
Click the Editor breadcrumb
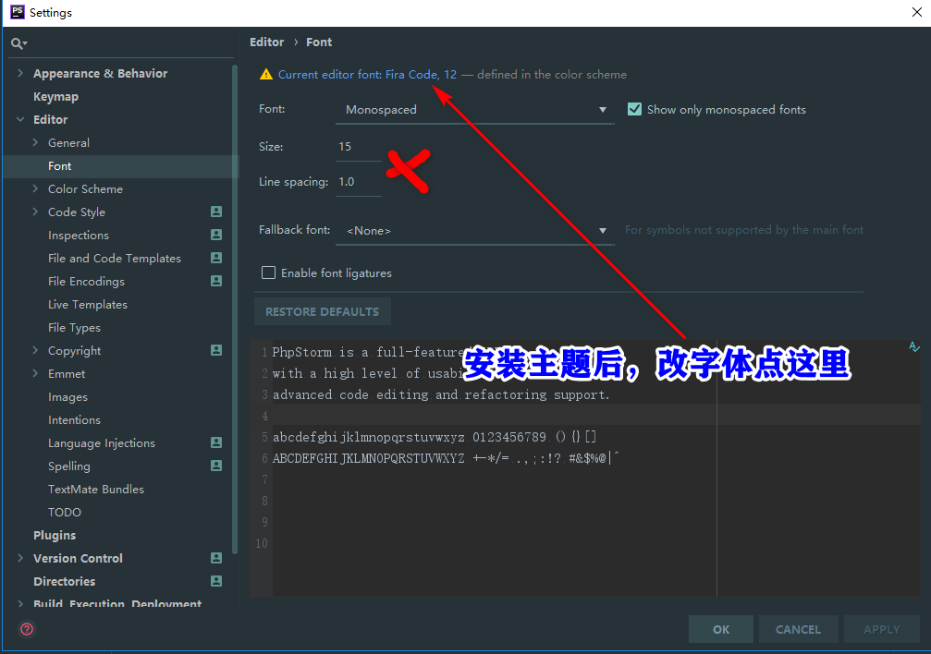266,42
